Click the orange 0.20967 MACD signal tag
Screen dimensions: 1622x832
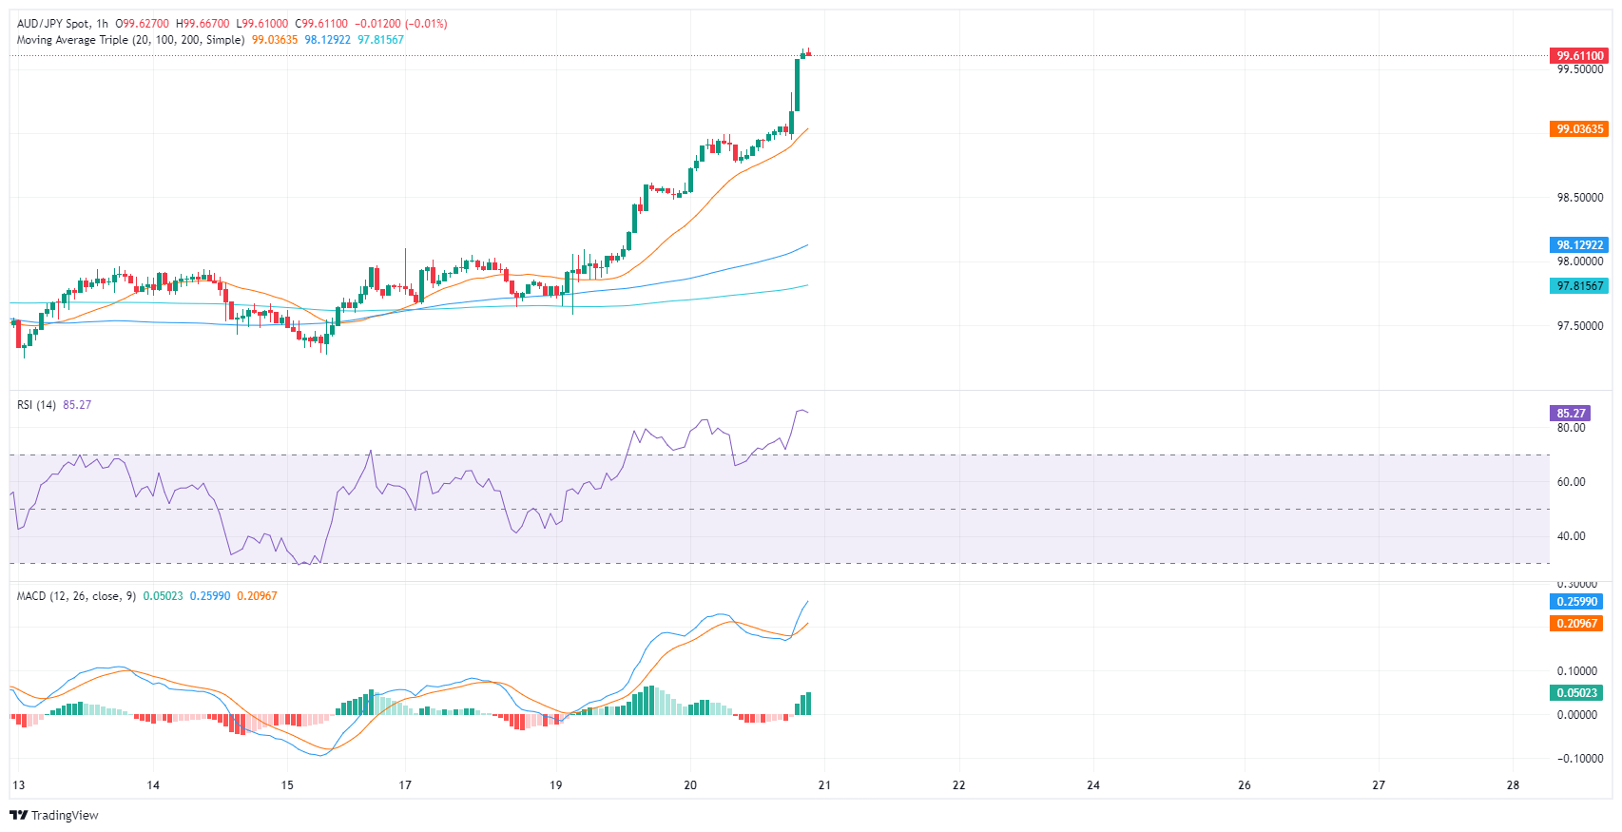[1577, 624]
